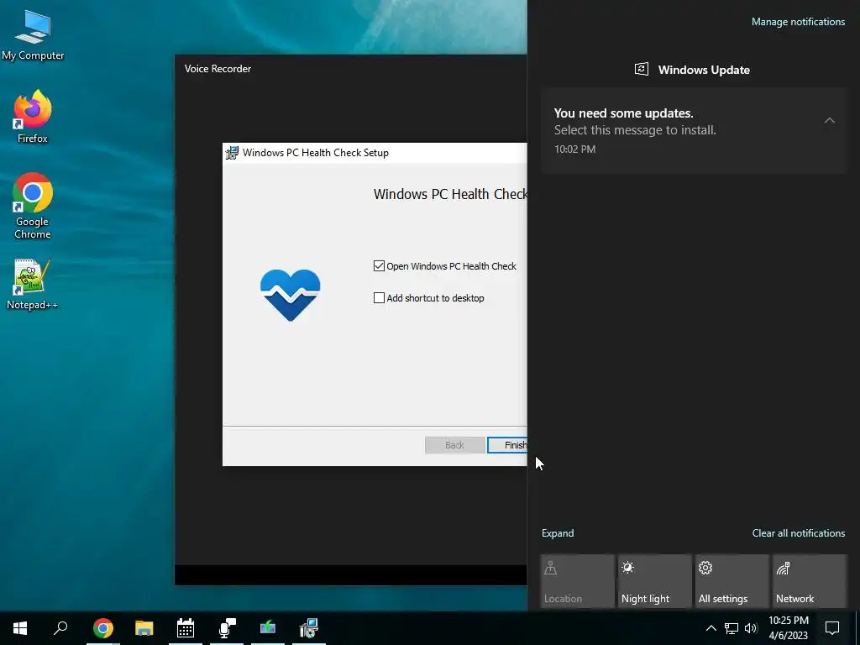Click the volume speaker tray icon
Image resolution: width=860 pixels, height=645 pixels.
pyautogui.click(x=751, y=628)
